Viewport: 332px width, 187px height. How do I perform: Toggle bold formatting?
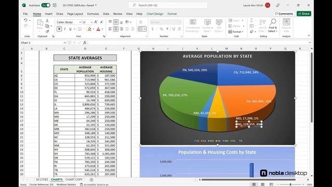[59, 29]
